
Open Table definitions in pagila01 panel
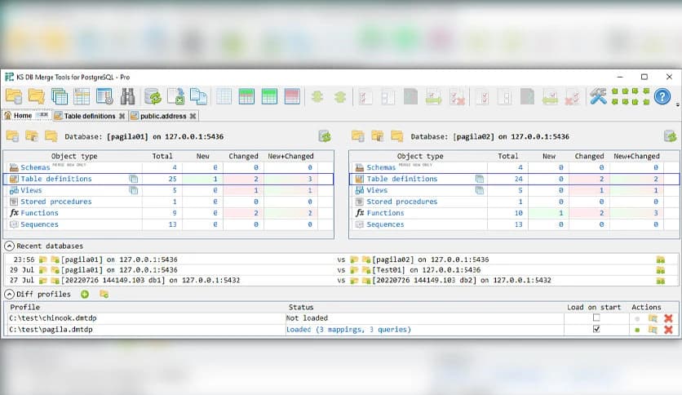coord(56,179)
